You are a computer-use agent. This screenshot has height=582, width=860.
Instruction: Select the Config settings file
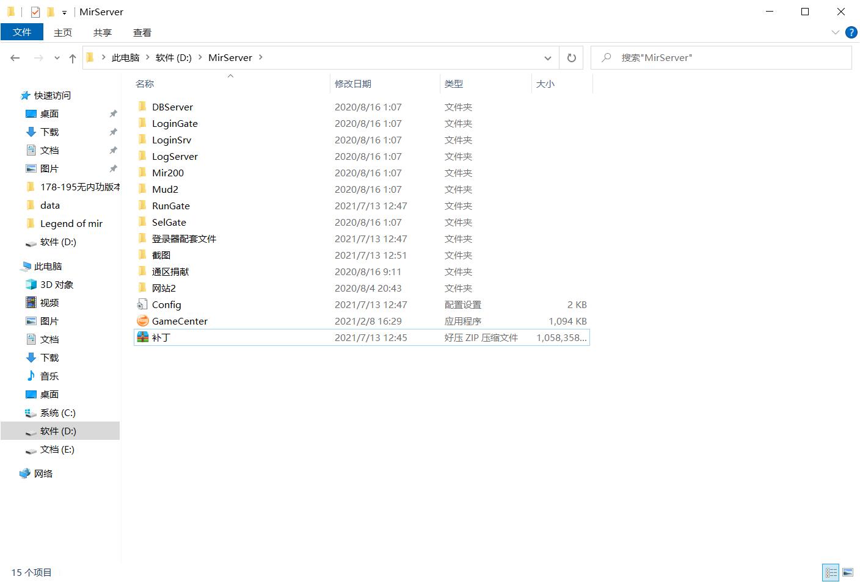pyautogui.click(x=142, y=304)
